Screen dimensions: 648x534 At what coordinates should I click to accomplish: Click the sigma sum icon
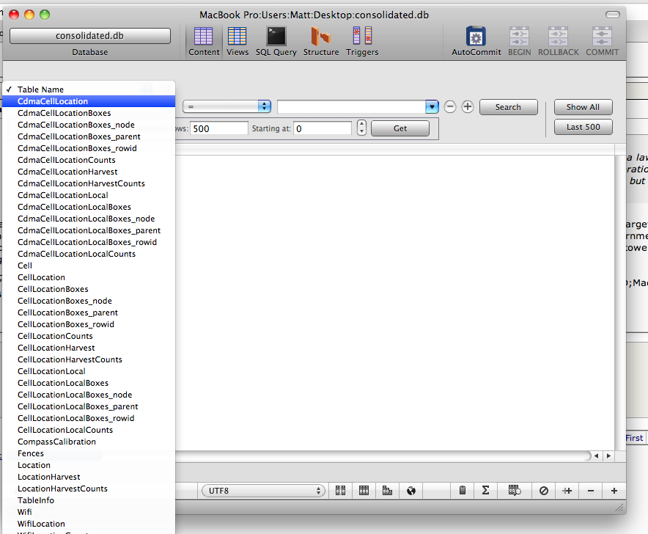(x=485, y=491)
